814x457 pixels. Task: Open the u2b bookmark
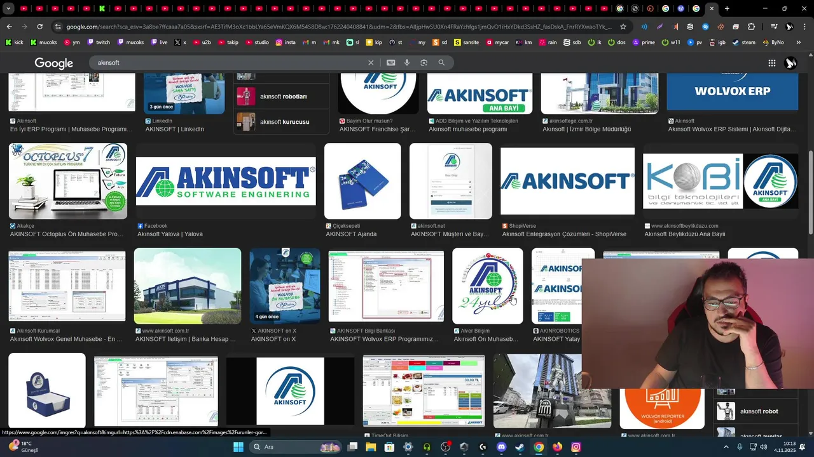click(202, 43)
